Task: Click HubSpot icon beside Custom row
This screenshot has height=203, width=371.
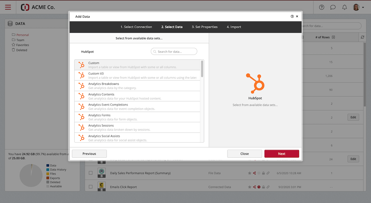Action: coord(82,65)
